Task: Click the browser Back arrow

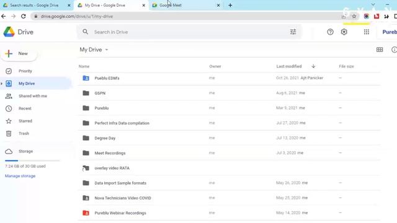Action: (x=4, y=17)
